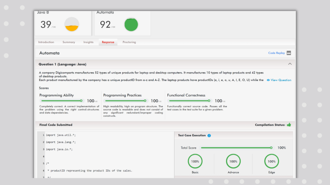This screenshot has height=185, width=330.
Task: Click the Functional Correctness score slider
Action: (x=189, y=101)
